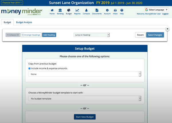172x123 pixels.
Task: Click the Setup Budget header title
Action: (85, 49)
